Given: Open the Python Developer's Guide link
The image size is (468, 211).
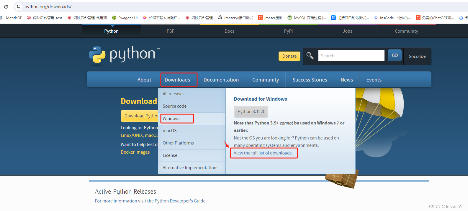Looking at the screenshot, I should point(180,201).
